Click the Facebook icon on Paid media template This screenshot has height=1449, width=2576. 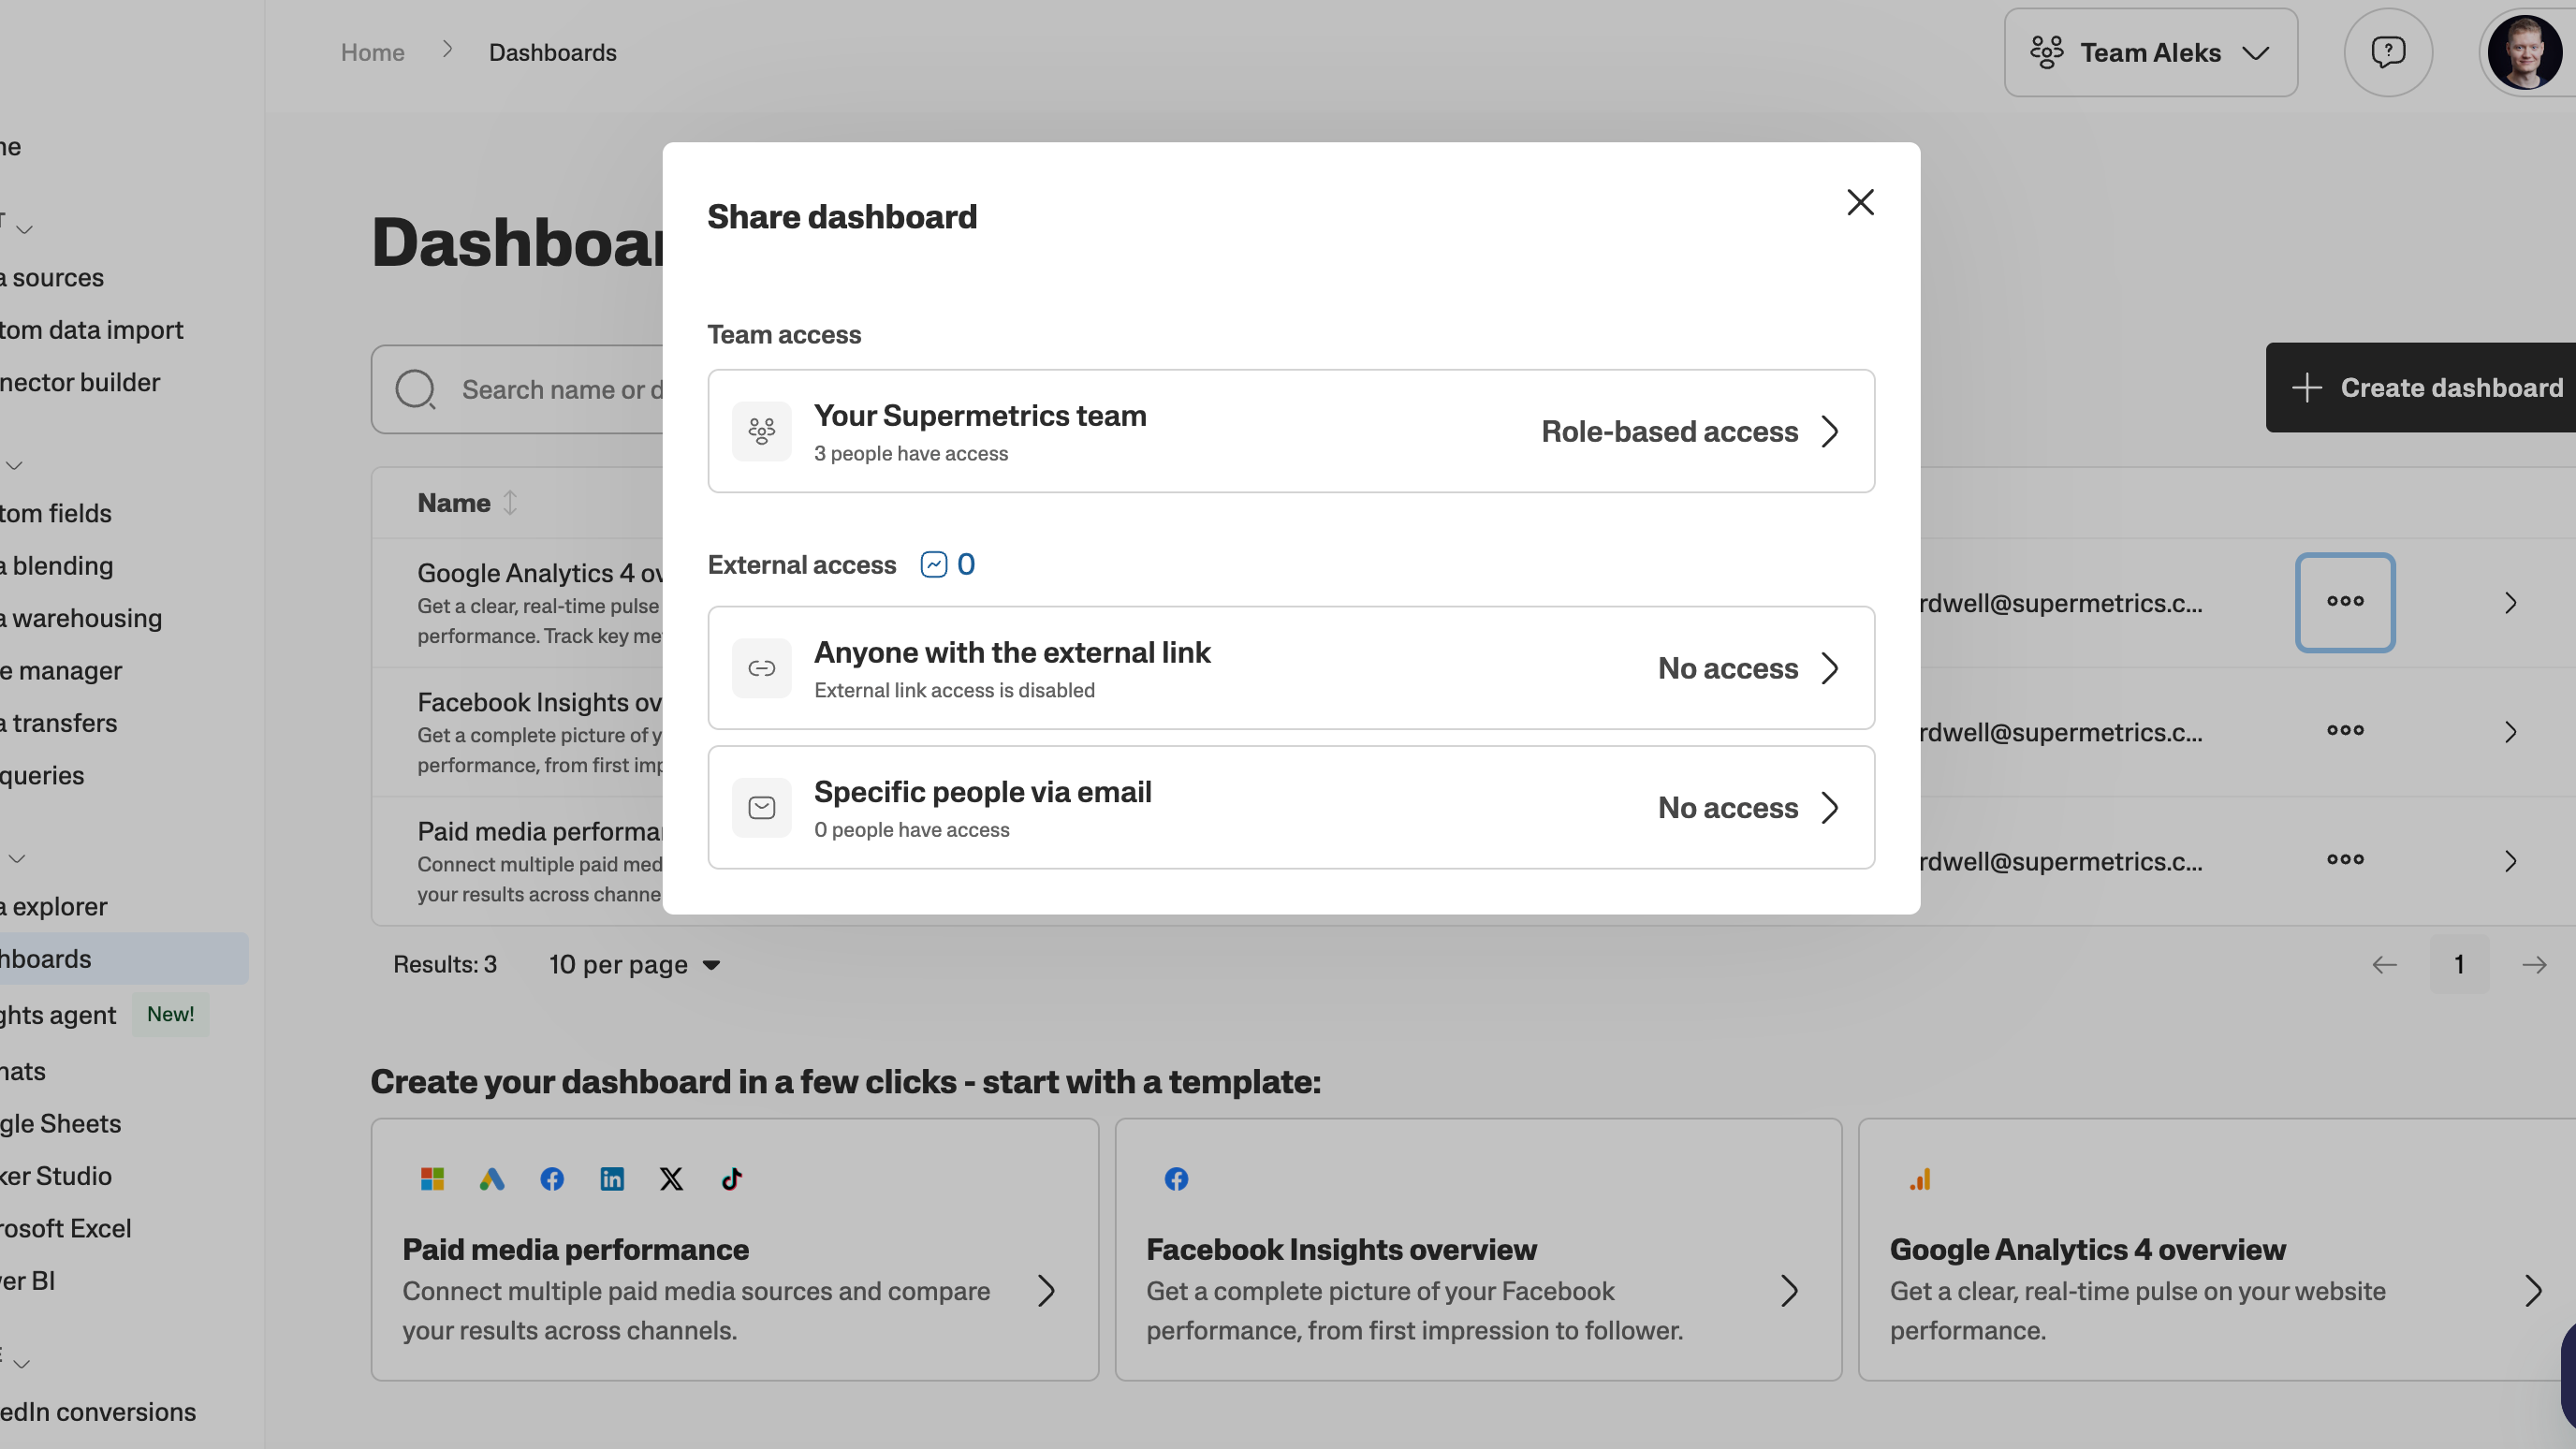(x=552, y=1179)
